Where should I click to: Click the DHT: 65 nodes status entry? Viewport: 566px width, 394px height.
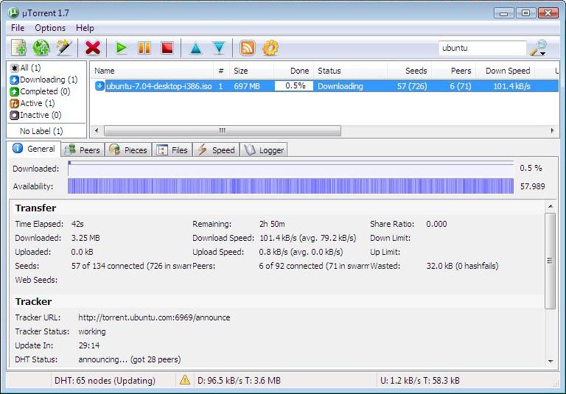tap(105, 381)
